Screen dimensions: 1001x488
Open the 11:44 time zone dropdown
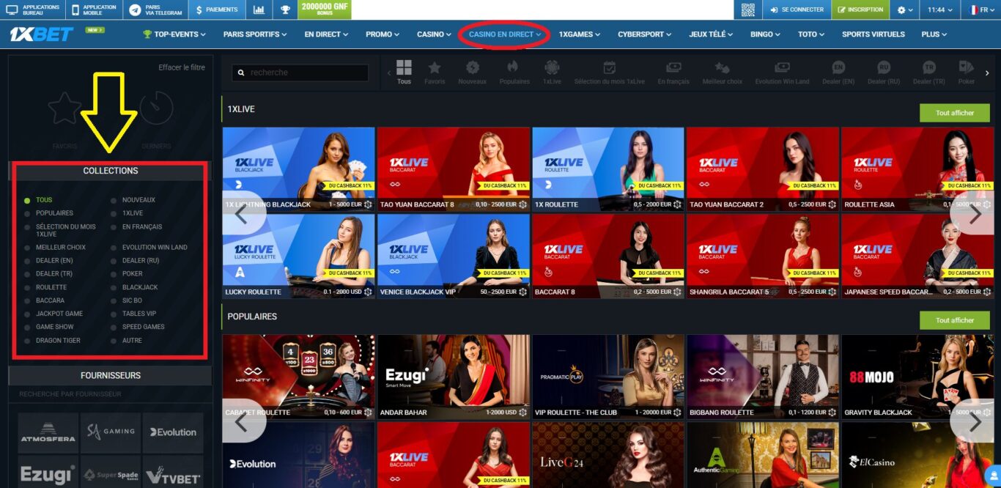pyautogui.click(x=940, y=10)
